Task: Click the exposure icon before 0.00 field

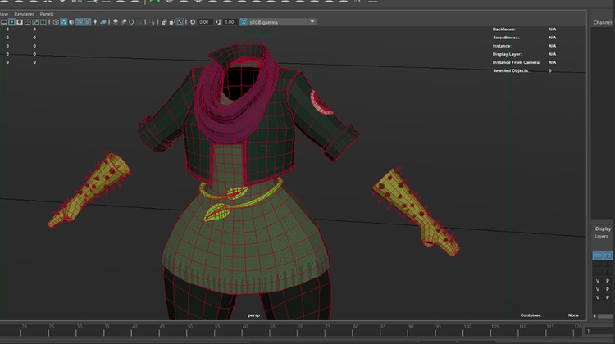Action: [192, 22]
